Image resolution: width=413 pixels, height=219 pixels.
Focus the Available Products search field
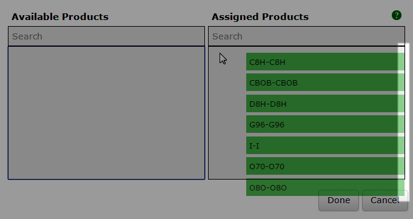click(106, 36)
